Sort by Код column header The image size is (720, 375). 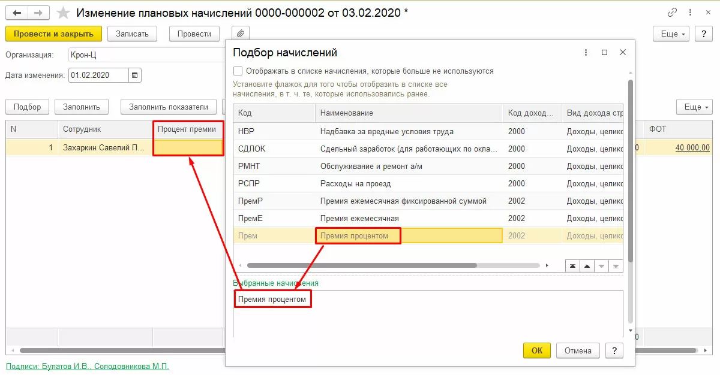click(x=274, y=113)
